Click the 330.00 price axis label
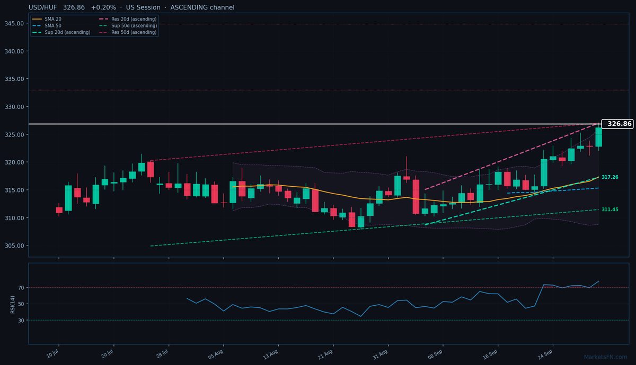 pos(15,107)
